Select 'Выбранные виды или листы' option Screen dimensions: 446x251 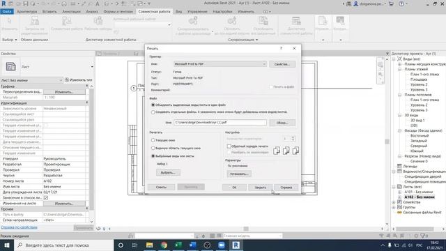(153, 156)
